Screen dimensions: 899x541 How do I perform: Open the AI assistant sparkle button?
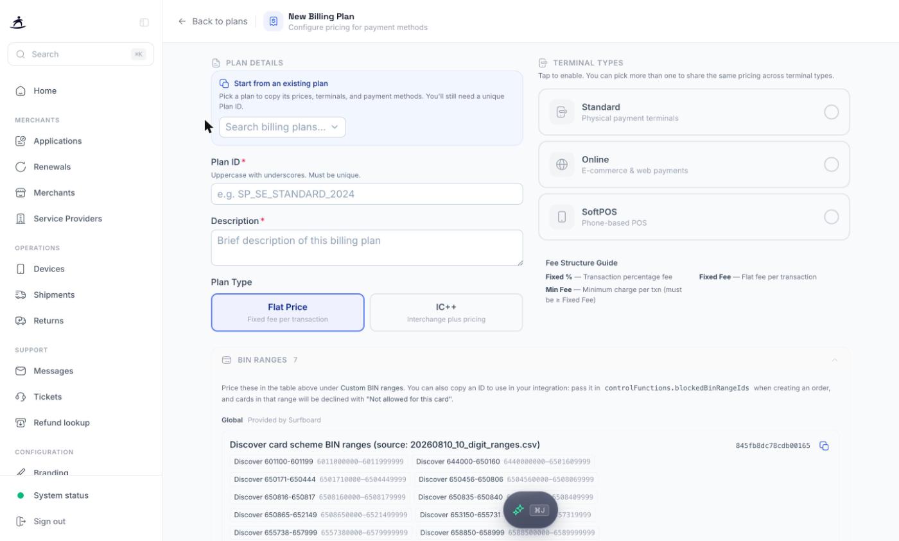pos(530,510)
